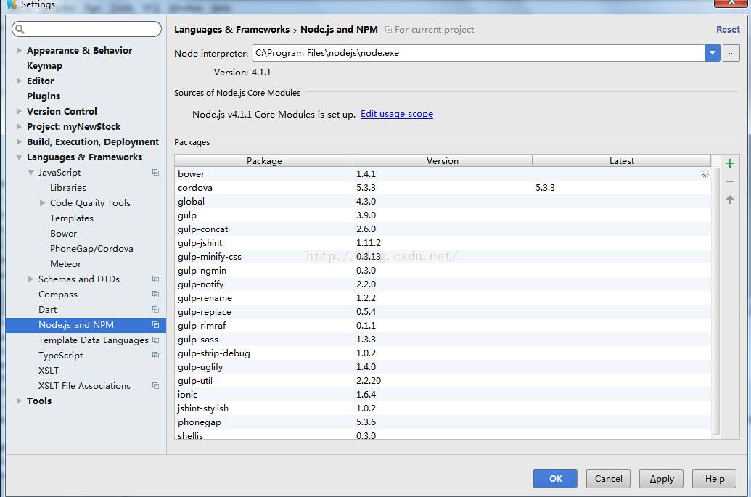This screenshot has width=751, height=497.
Task: Expand Build, Execution, Deployment section
Action: (19, 142)
